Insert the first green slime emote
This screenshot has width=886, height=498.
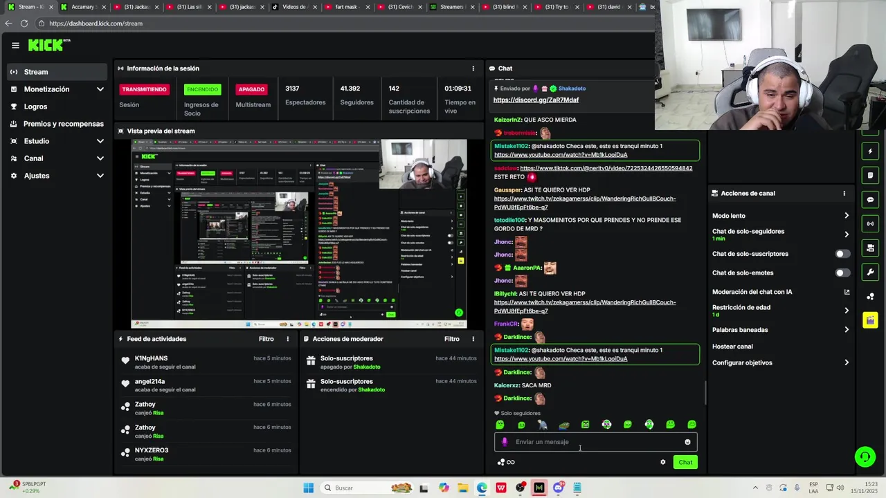click(500, 425)
